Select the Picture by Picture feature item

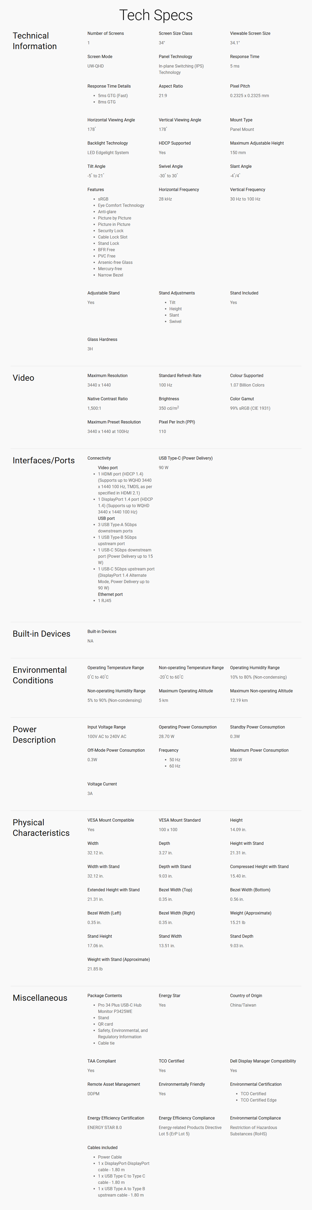coord(115,218)
